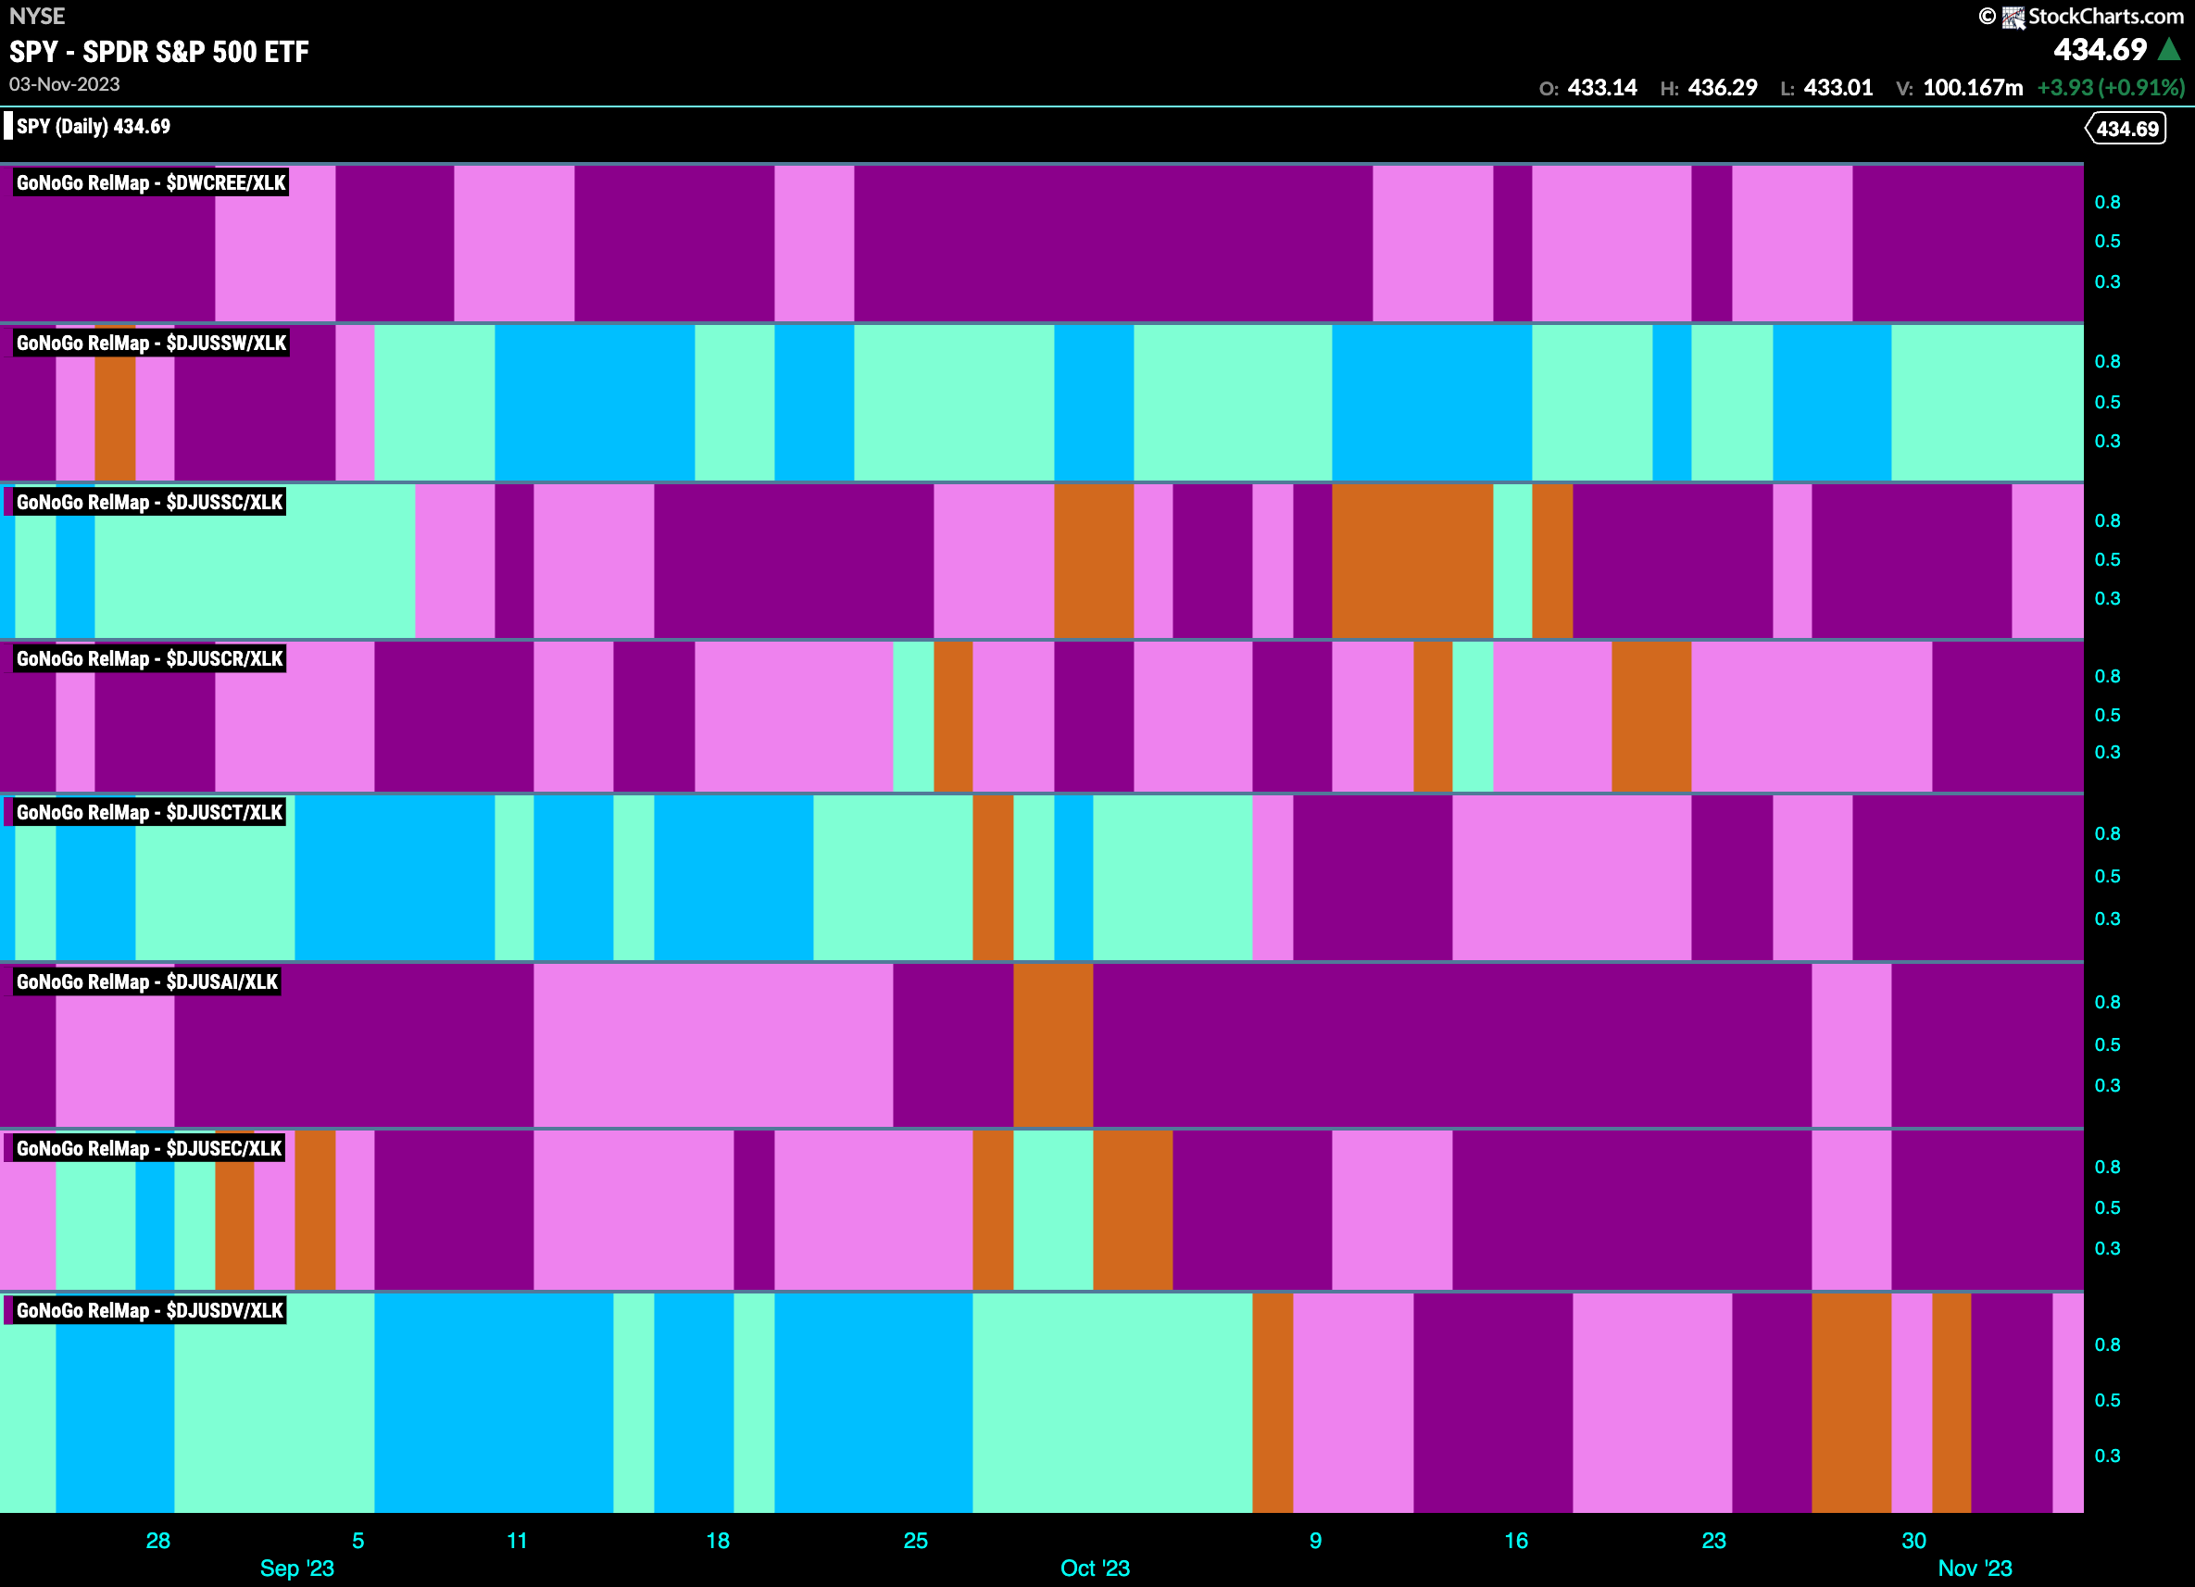2195x1587 pixels.
Task: Click the 03-Nov-2023 date text
Action: (65, 84)
